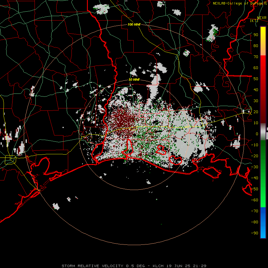This screenshot has height=268, width=268.
Task: Click the 60 value on velocity scale
Action: click(x=256, y=68)
